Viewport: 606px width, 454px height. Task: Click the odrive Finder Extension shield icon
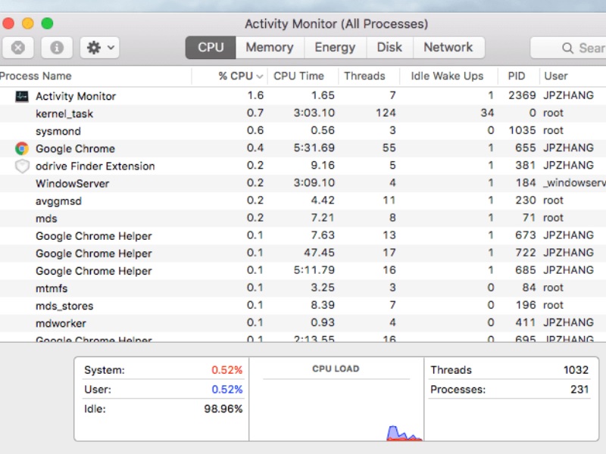click(22, 166)
